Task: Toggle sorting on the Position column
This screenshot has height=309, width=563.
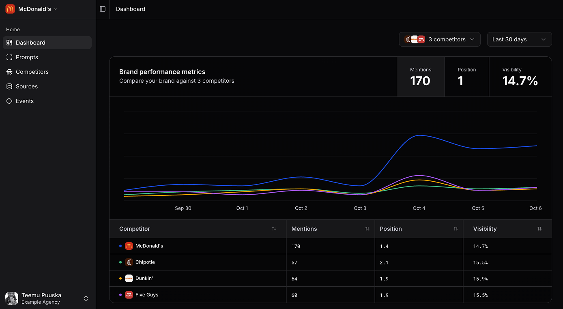Action: tap(455, 229)
